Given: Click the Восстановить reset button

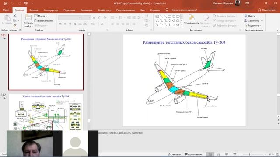Looking at the screenshot, I should pyautogui.click(x=44, y=21).
